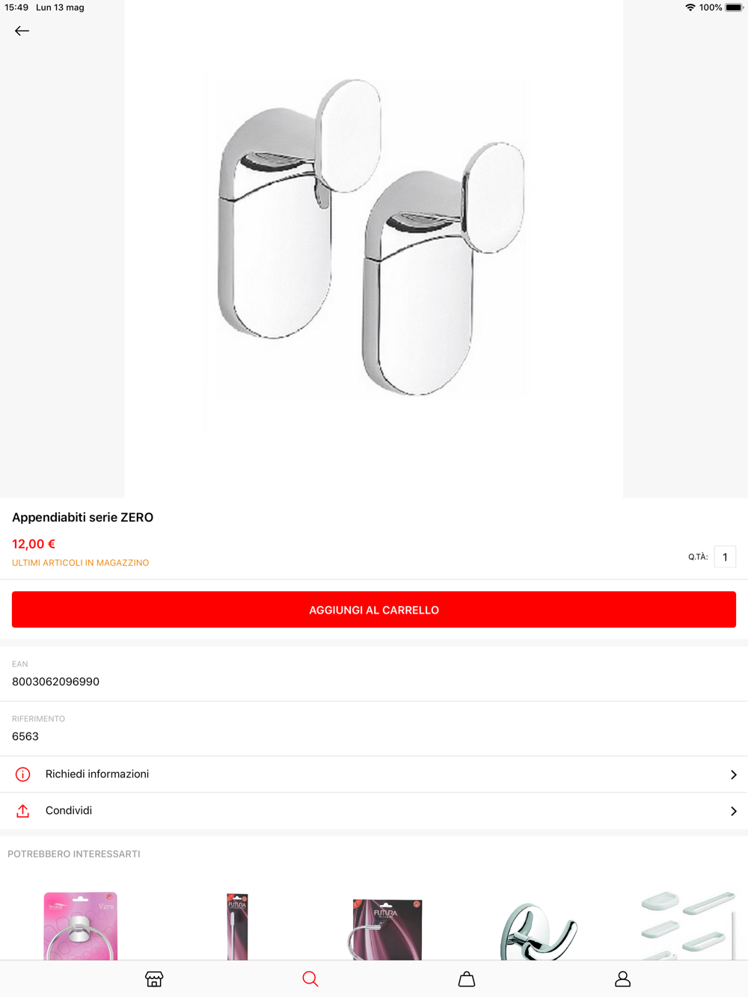Tap the back arrow icon
The image size is (748, 997).
click(x=22, y=31)
